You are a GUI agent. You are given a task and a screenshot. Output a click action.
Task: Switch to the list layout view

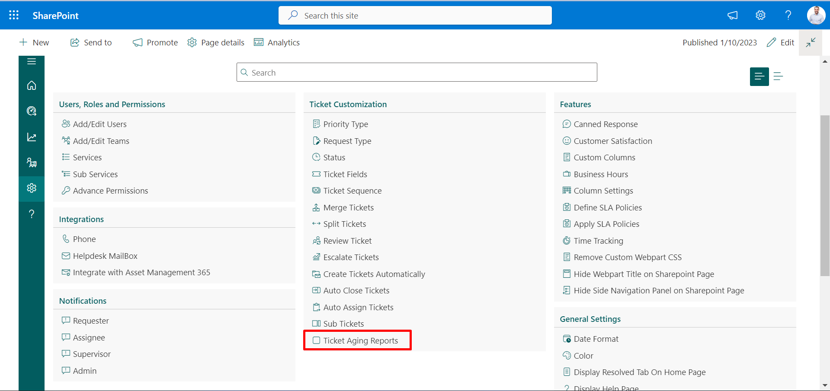778,76
